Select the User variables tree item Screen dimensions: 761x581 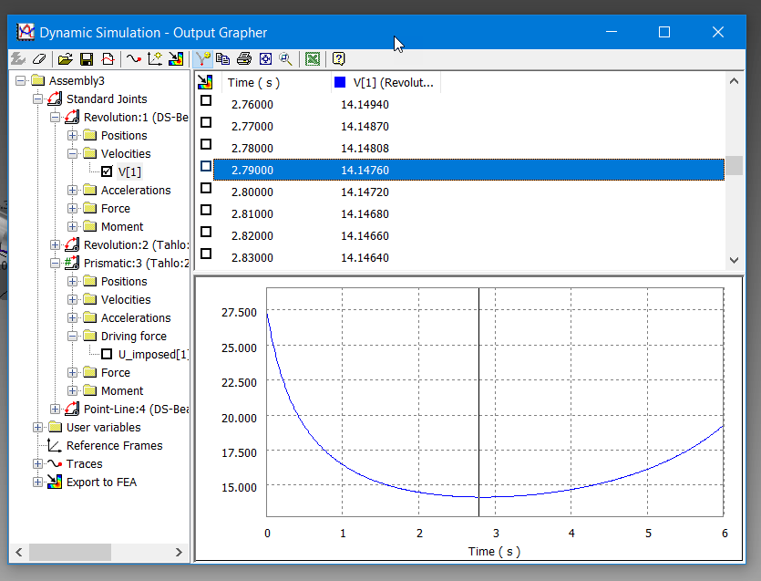point(103,428)
